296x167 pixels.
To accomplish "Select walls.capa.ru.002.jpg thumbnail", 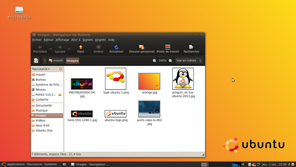I will tap(149, 109).
